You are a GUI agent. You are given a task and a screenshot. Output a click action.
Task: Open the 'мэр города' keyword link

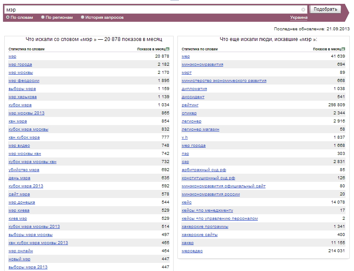(x=21, y=64)
